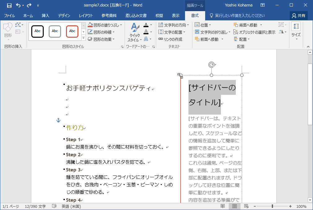Open the 文字列の折り返し dropdown
The height and width of the screenshot is (210, 313).
coord(229,32)
